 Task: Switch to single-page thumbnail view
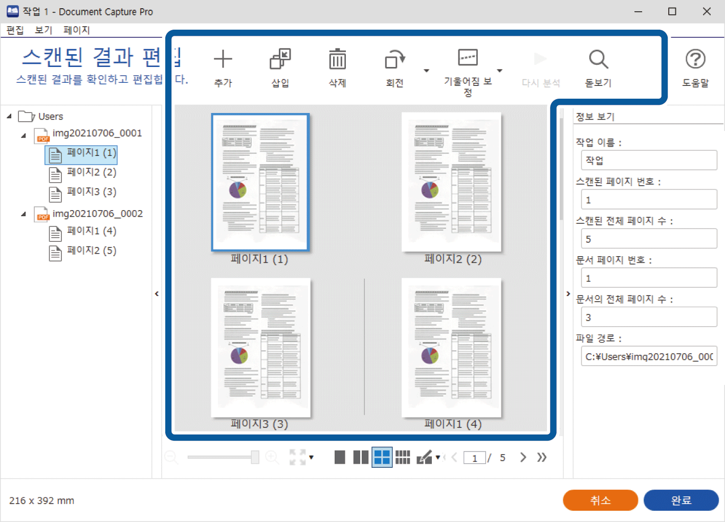click(x=340, y=457)
